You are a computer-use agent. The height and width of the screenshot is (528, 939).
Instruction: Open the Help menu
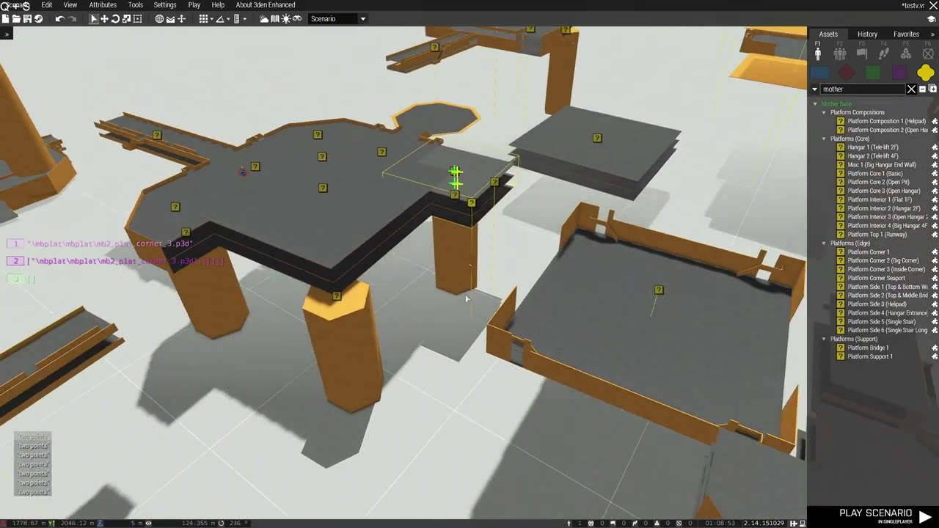point(218,5)
